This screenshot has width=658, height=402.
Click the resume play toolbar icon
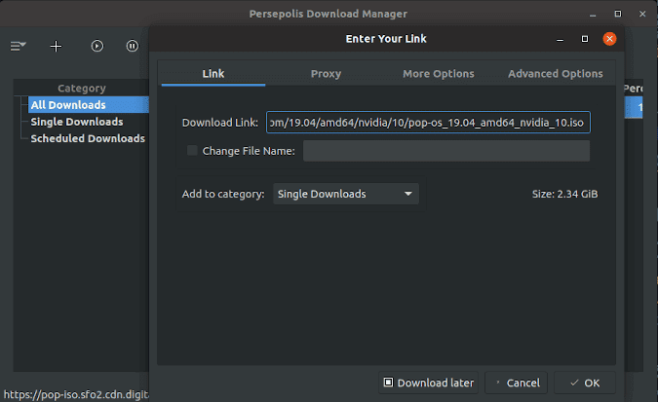pos(97,46)
